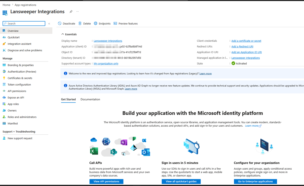Click Add a Redirect URI link
304x186 pixels.
[242, 46]
